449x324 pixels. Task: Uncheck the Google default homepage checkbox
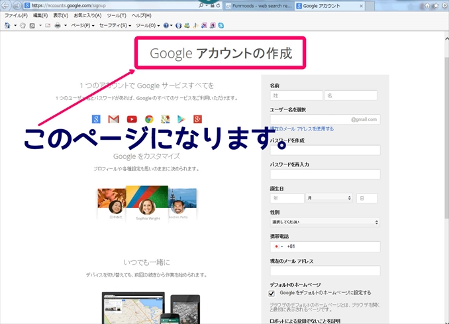[272, 294]
